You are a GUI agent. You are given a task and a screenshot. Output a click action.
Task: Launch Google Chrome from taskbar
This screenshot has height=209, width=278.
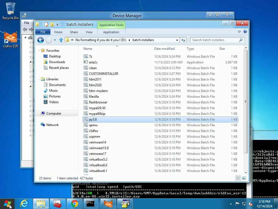click(74, 204)
